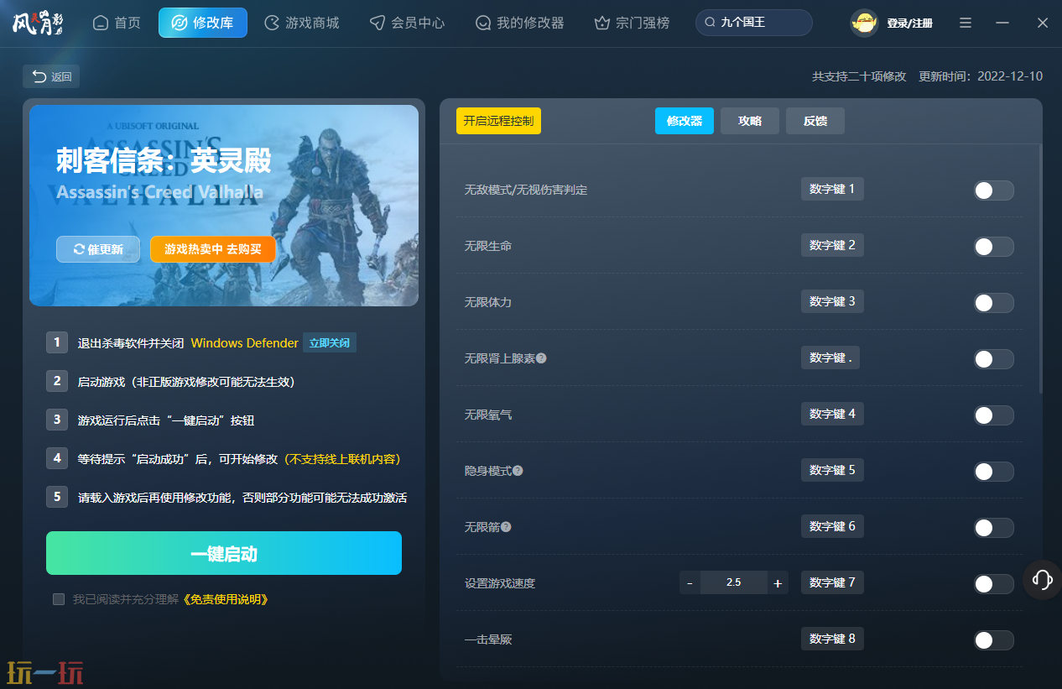Image resolution: width=1062 pixels, height=689 pixels.
Task: Click the 数字键 5 hotkey box
Action: click(x=832, y=470)
